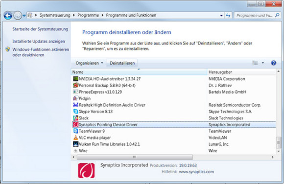Click the forward navigation arrow
This screenshot has height=184, width=284.
(18, 16)
